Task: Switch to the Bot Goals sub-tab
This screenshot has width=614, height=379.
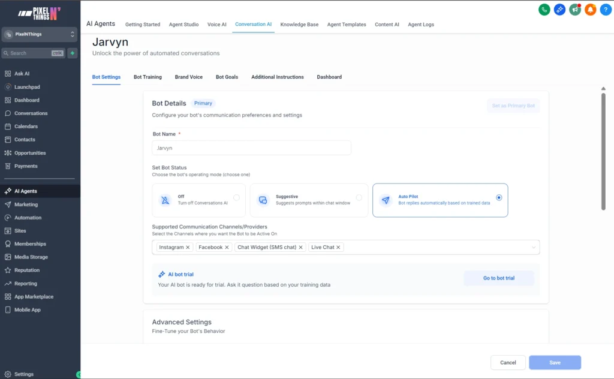Action: click(x=227, y=77)
